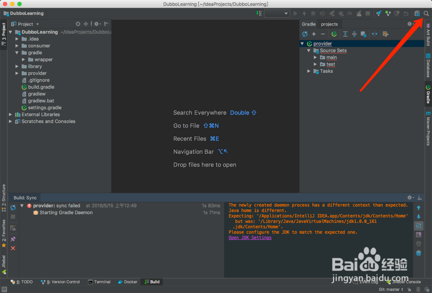Expand the .idea folder
432x293 pixels.
17,39
